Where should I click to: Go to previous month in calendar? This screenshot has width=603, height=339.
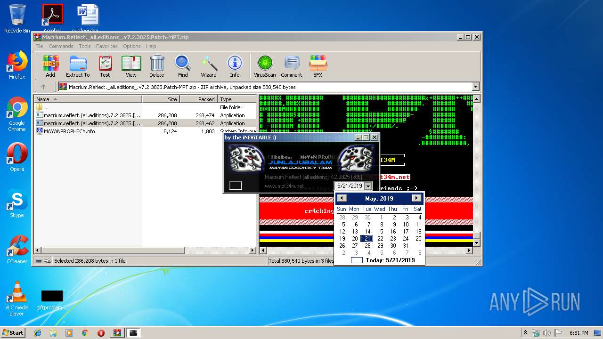[342, 198]
